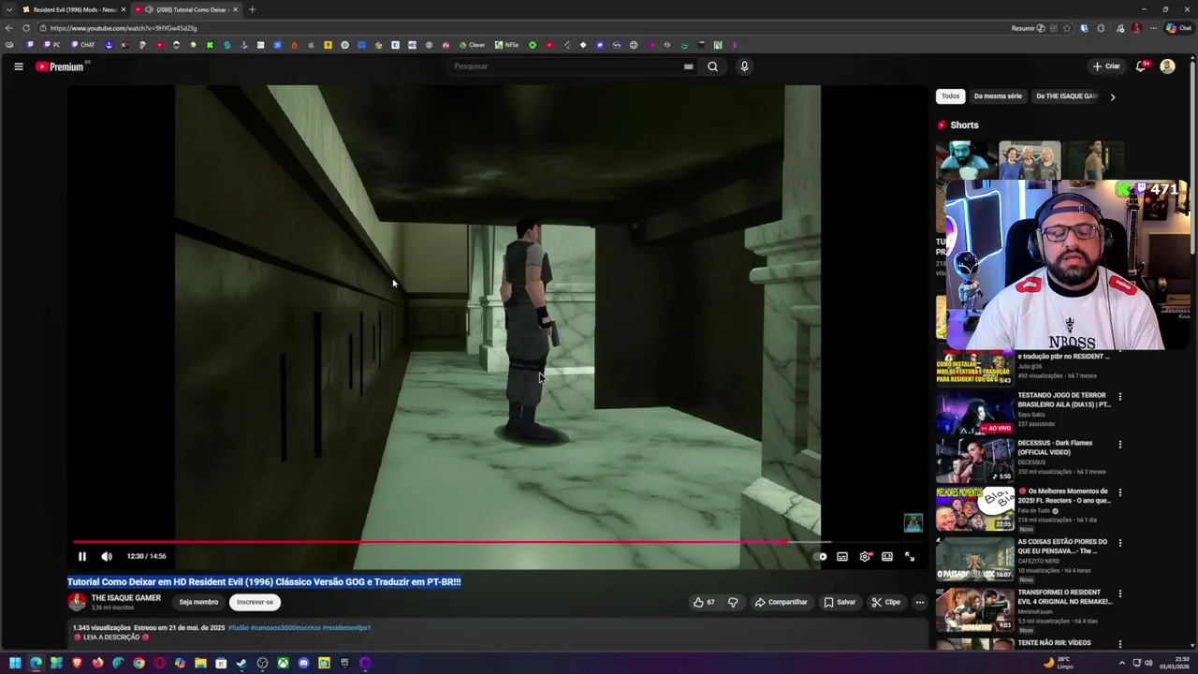
Task: Toggle subtitles/closed captions
Action: tap(842, 556)
